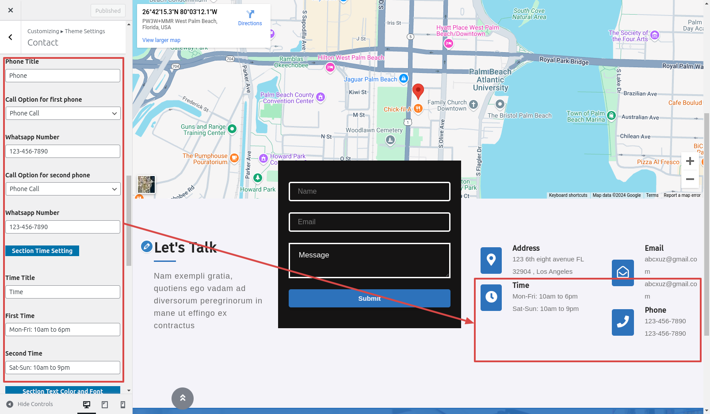Click the scroll-to-top double arrow button
This screenshot has height=414, width=710.
[183, 399]
